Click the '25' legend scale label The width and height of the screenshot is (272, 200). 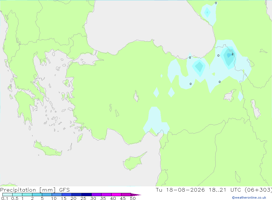[x=83, y=198]
